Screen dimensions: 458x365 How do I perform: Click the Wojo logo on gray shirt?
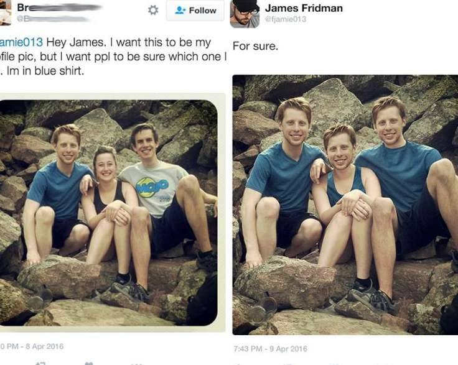coord(147,186)
